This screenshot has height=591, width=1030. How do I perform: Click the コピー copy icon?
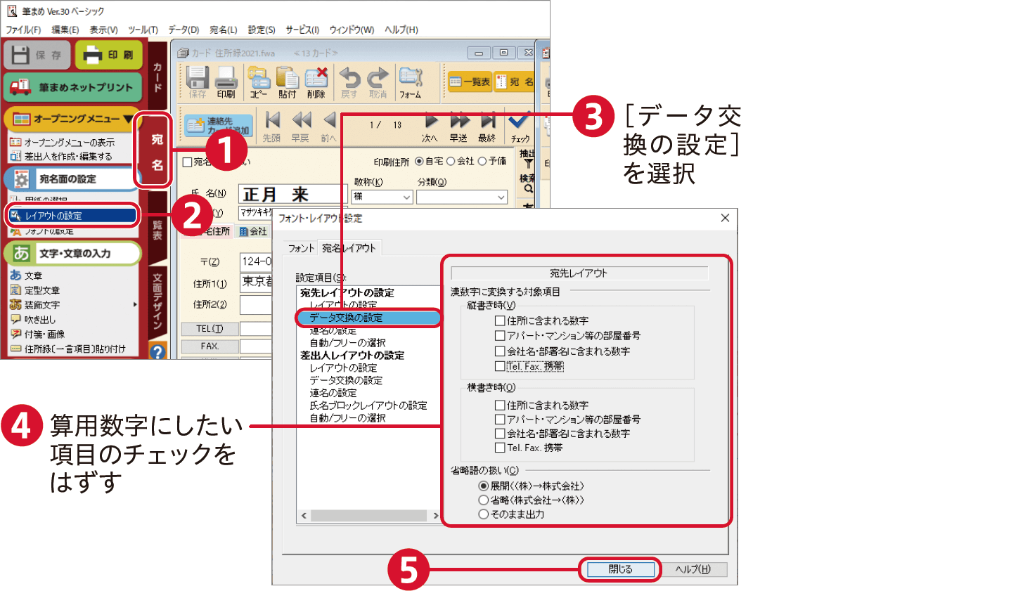(x=259, y=82)
